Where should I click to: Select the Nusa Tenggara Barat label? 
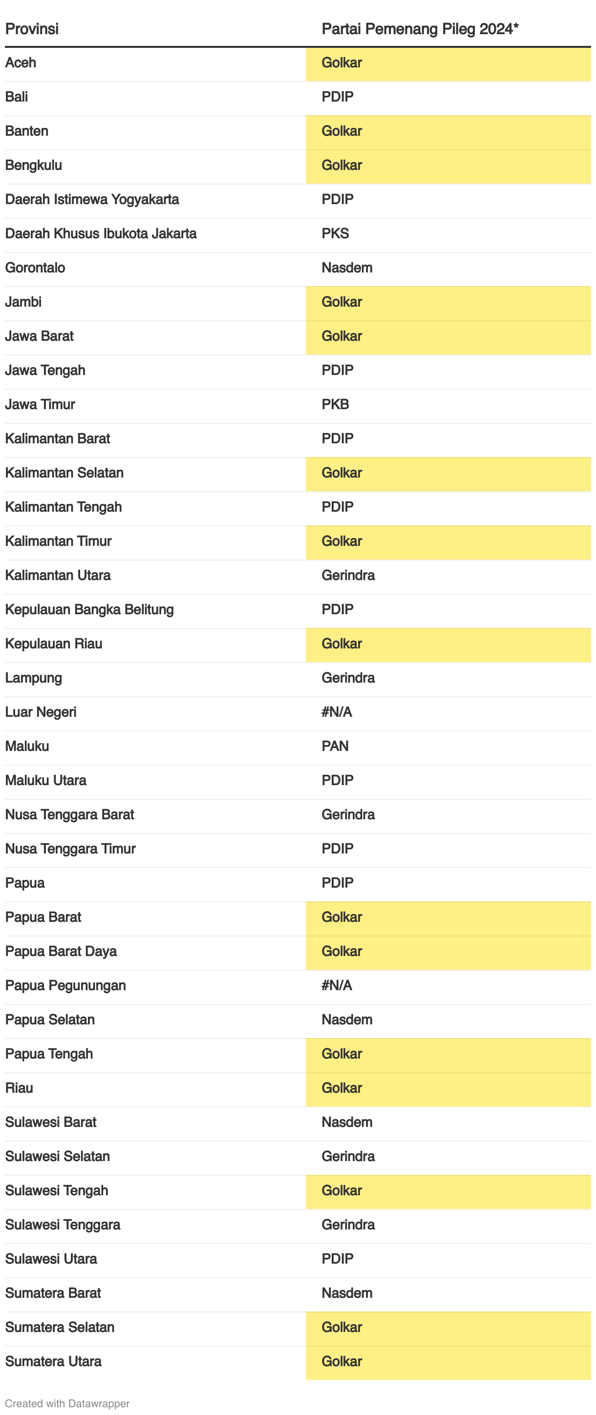click(69, 814)
